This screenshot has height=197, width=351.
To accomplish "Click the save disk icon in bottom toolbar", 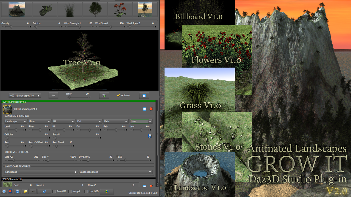I will pyautogui.click(x=18, y=191).
